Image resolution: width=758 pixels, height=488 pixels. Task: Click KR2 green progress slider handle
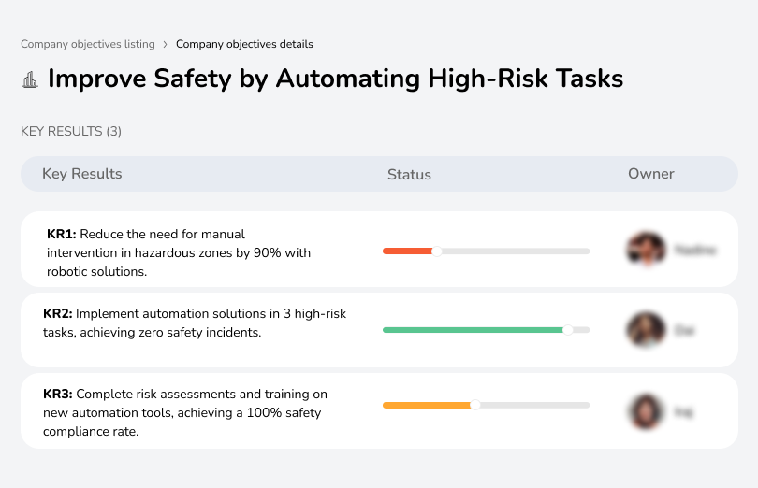pyautogui.click(x=568, y=330)
